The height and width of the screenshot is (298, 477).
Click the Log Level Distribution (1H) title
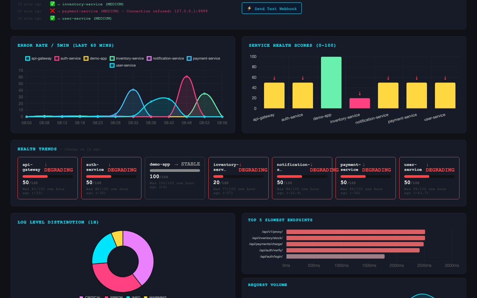coord(58,222)
